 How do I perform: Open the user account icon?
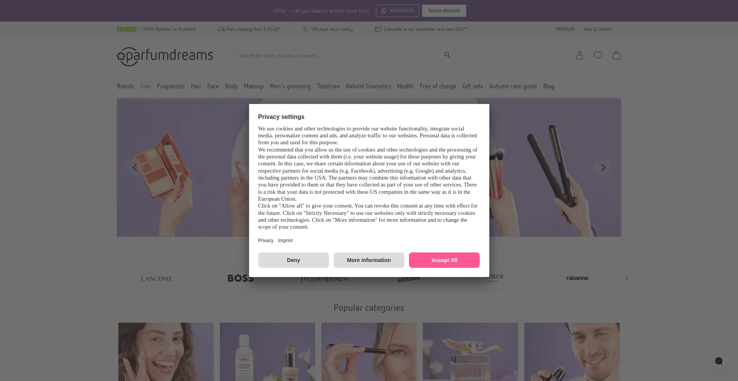click(x=579, y=55)
